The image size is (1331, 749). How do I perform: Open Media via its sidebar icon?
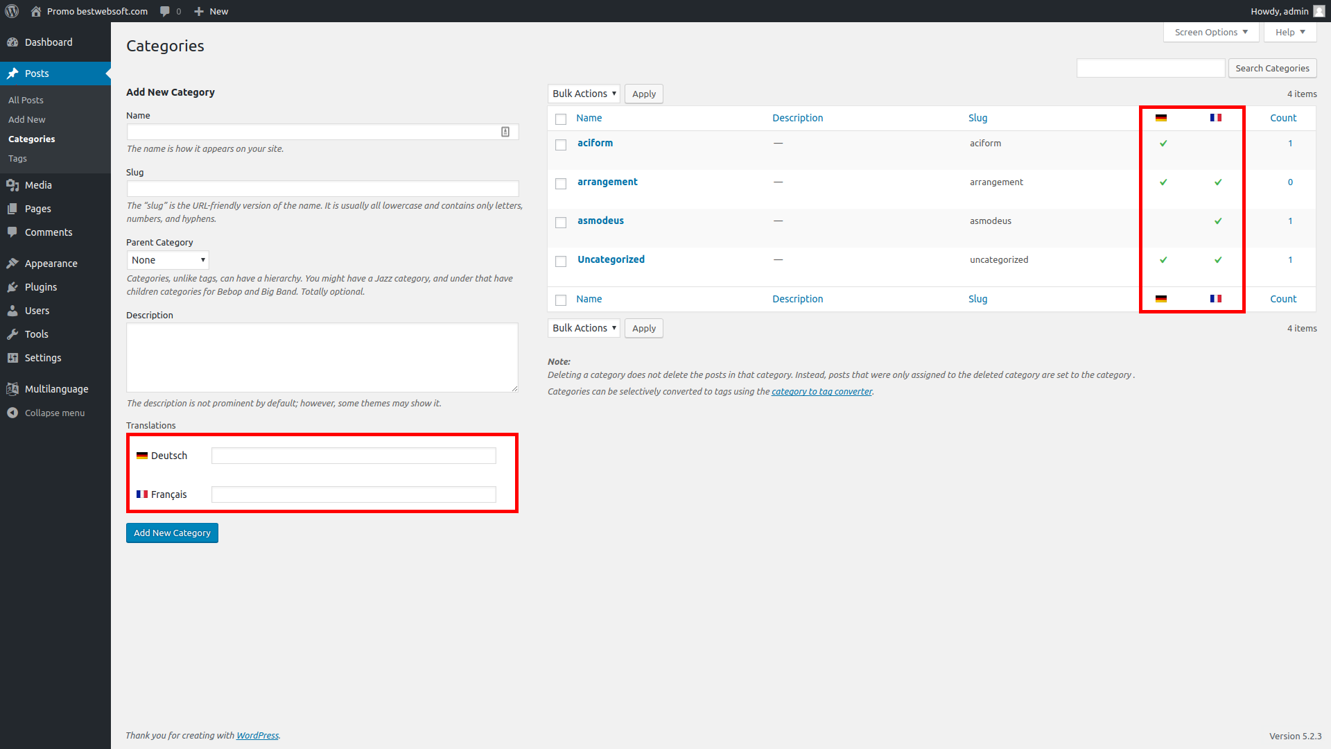12,185
